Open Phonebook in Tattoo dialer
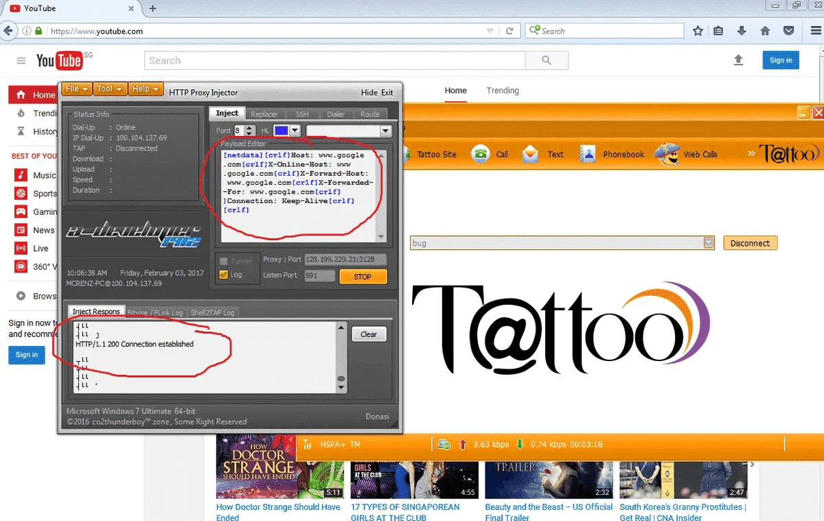 (611, 154)
